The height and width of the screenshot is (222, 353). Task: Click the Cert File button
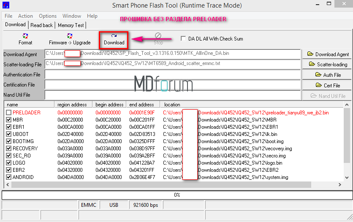[327, 85]
